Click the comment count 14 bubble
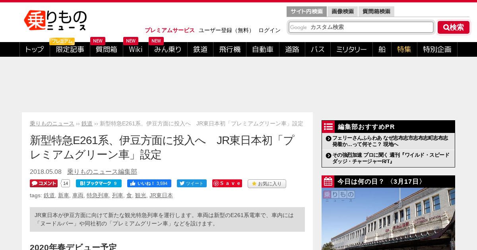Image resolution: width=477 pixels, height=250 pixels. (x=66, y=183)
